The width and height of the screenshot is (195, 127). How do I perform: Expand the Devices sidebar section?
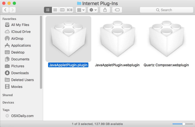click(8, 102)
